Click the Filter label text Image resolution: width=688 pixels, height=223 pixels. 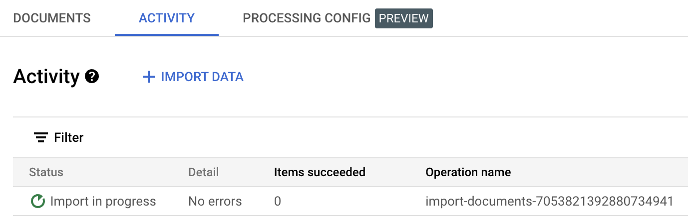tap(68, 137)
